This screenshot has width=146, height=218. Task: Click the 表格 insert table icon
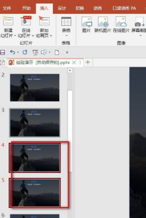(66, 21)
